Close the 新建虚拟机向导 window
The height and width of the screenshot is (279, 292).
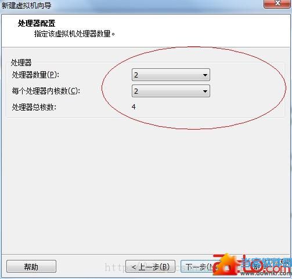click(277, 3)
